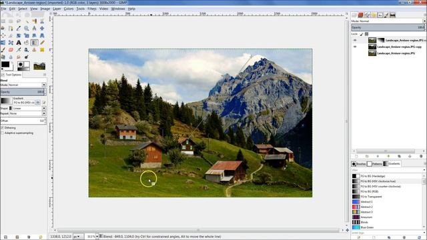Open the Tool Options tab
The image size is (427, 240).
click(11, 75)
